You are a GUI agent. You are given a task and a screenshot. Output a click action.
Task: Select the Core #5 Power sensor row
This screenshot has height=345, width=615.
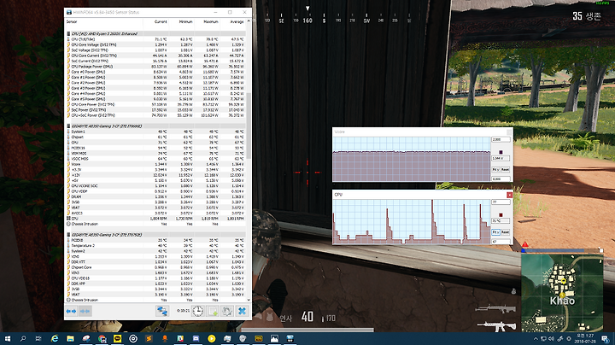coord(155,99)
